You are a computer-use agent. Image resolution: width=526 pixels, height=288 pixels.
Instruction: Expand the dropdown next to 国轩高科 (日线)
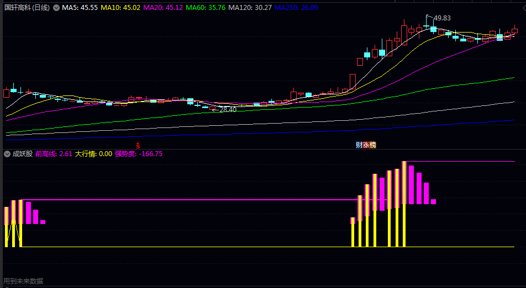56,7
